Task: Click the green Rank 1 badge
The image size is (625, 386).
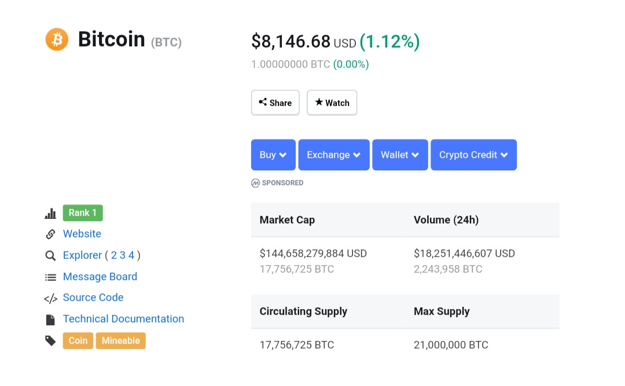Action: [x=83, y=213]
